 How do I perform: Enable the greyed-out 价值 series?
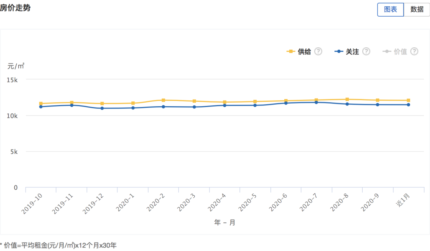pyautogui.click(x=400, y=52)
